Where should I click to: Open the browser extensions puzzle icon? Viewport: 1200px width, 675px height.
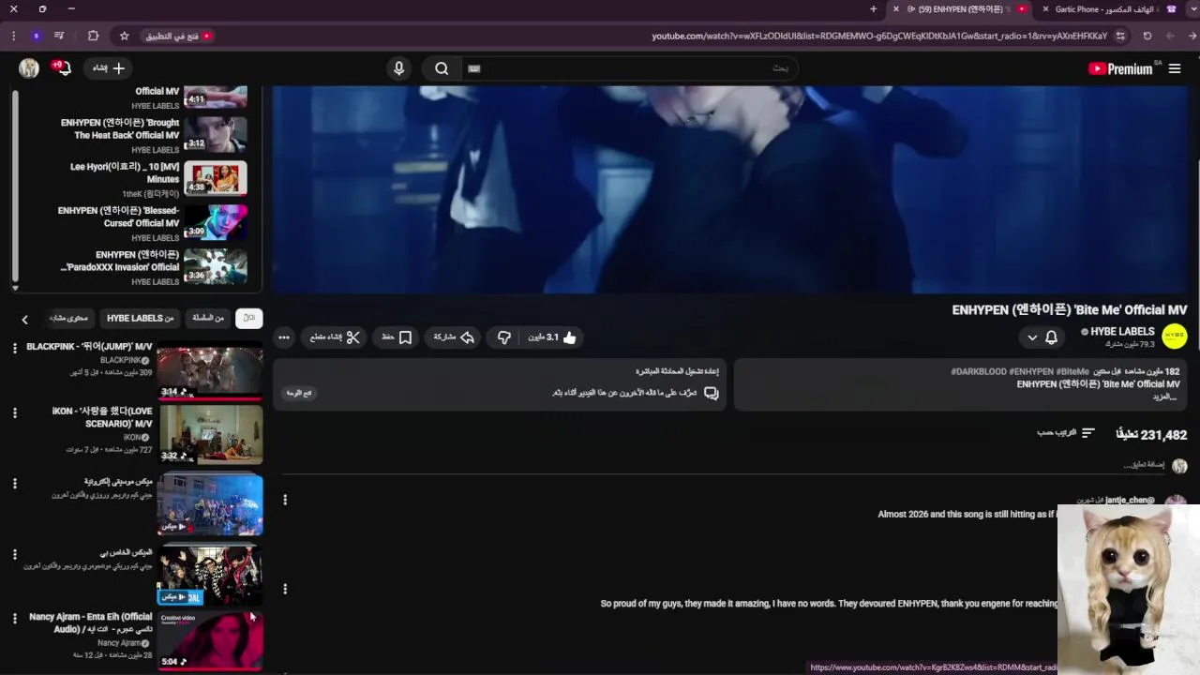(93, 36)
